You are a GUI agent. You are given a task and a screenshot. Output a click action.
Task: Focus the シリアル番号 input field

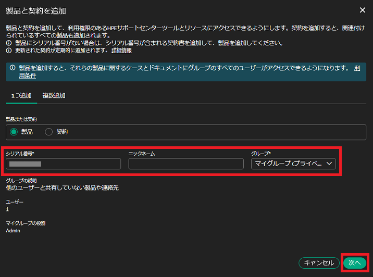click(63, 164)
